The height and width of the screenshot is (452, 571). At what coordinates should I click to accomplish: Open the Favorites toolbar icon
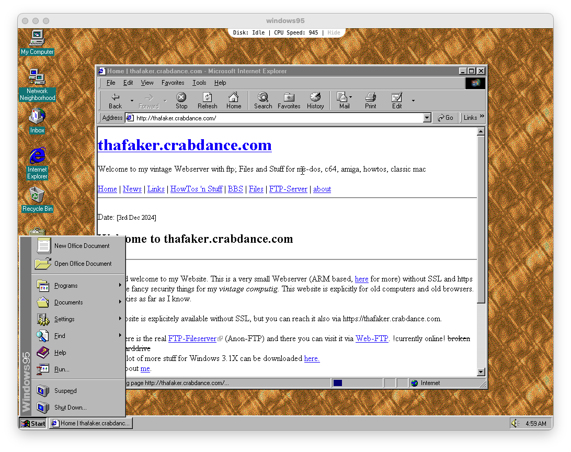pyautogui.click(x=289, y=97)
